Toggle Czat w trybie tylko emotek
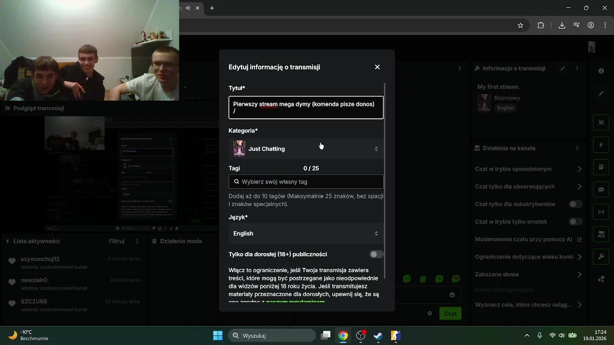This screenshot has width=614, height=345. [575, 222]
